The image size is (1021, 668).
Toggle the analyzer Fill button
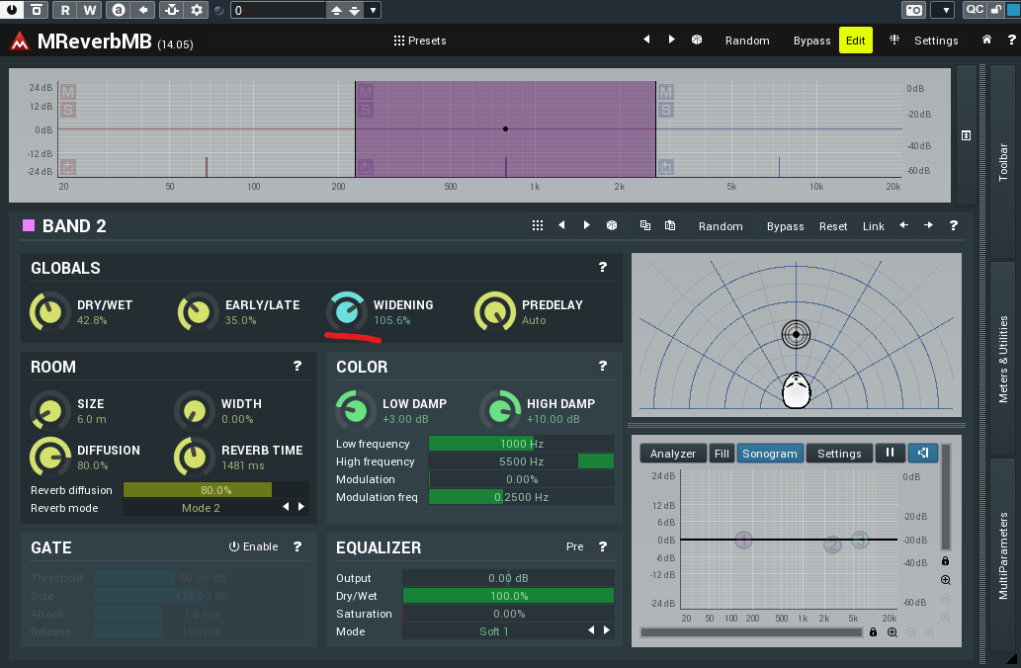(722, 454)
